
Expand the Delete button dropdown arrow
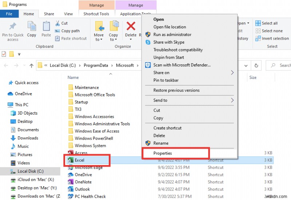point(131,39)
